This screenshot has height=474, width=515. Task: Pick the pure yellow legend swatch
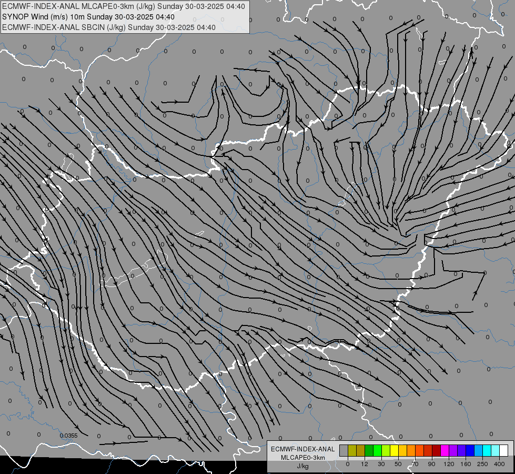click(394, 450)
